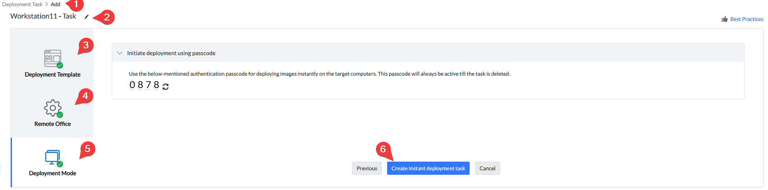Cancel the deployment task creation
This screenshot has height=190, width=768.
[x=487, y=168]
